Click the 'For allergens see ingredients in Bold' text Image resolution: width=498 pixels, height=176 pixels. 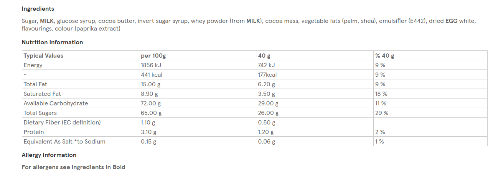[x=73, y=167]
